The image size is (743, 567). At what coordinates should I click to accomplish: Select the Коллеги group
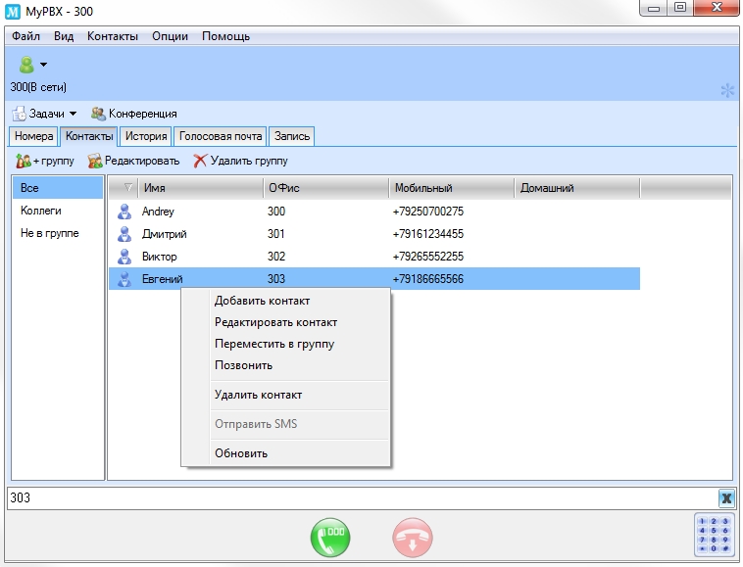(x=40, y=211)
